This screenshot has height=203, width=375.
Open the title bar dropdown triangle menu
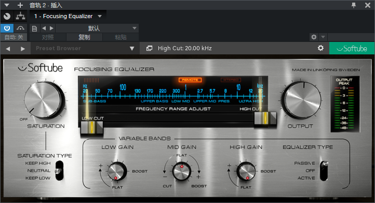7,5
